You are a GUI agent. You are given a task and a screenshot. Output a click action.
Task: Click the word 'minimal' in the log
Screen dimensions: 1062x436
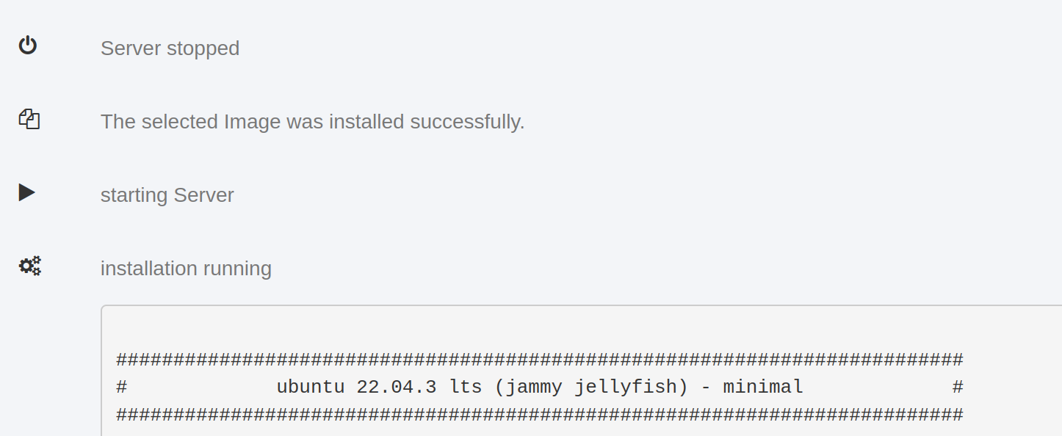[763, 387]
